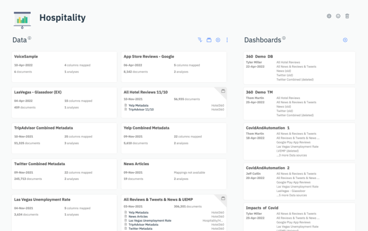
Task: Click News Articles source in All Reviews card
Action: pos(138,216)
